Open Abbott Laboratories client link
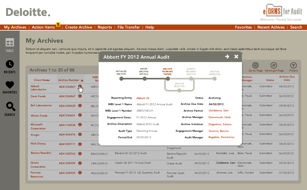Image resolution: width=307 pixels, height=190 pixels. 38,88
